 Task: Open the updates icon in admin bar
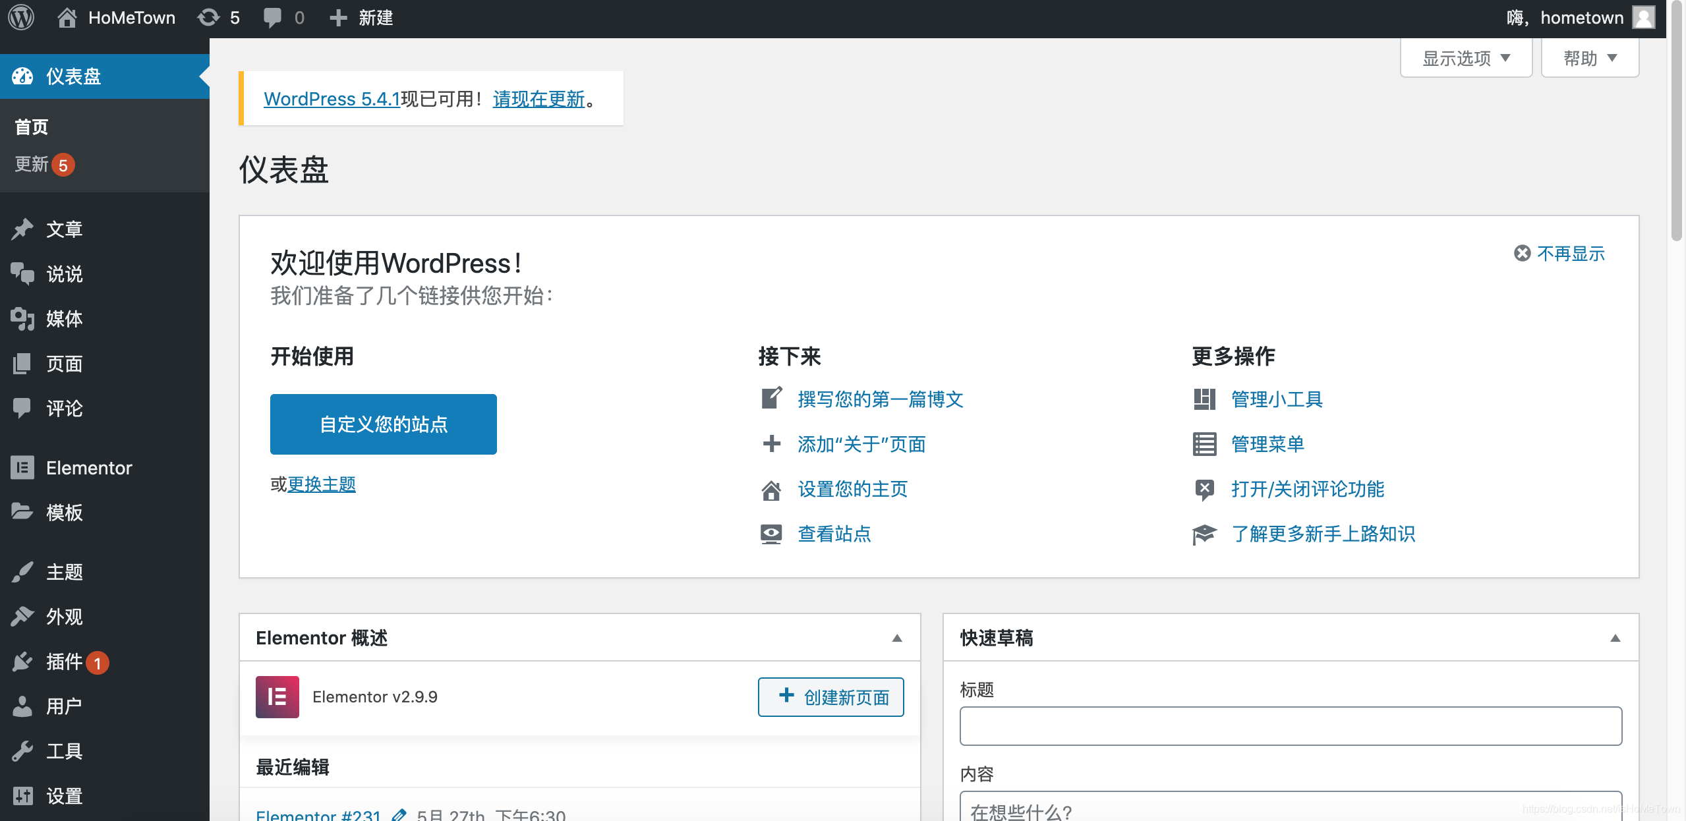(210, 18)
